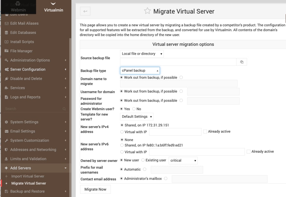Select 'Work out from backup' for Domain name

coord(121,77)
